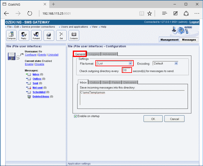Image resolution: width=203 pixels, height=166 pixels.
Task: Go back with the browser back arrow
Action: 6,13
